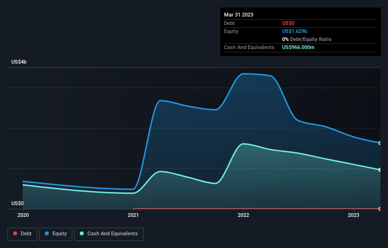388x248 pixels.
Task: Click the 2023 x-axis label
Action: pos(354,215)
